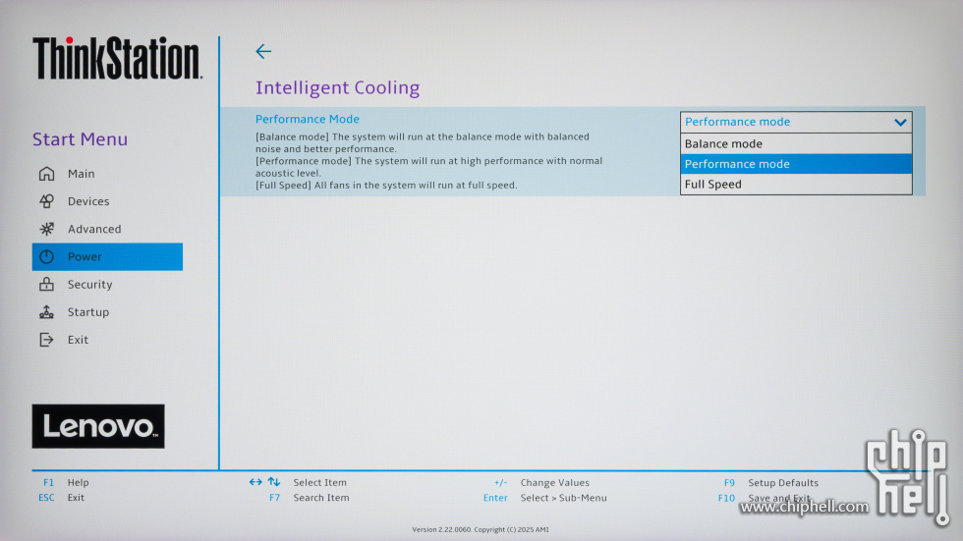The width and height of the screenshot is (963, 541).
Task: Click the Main home icon
Action: pos(46,174)
